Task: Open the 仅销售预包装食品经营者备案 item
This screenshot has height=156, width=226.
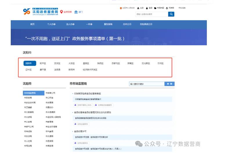Action: (88, 94)
